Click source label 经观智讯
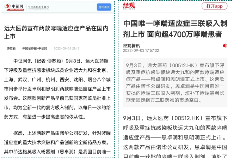 pos(131,46)
